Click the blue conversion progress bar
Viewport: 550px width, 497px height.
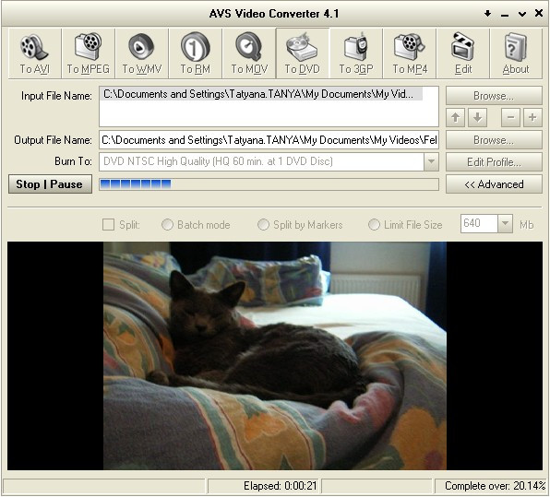[x=269, y=184]
